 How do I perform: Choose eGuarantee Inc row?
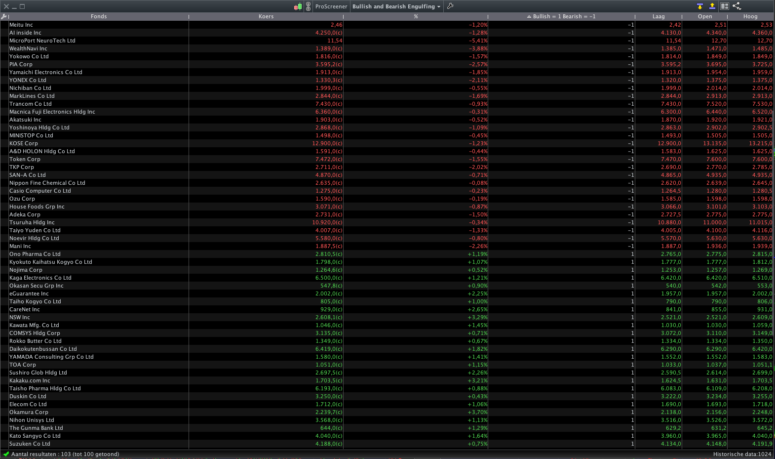(387, 293)
